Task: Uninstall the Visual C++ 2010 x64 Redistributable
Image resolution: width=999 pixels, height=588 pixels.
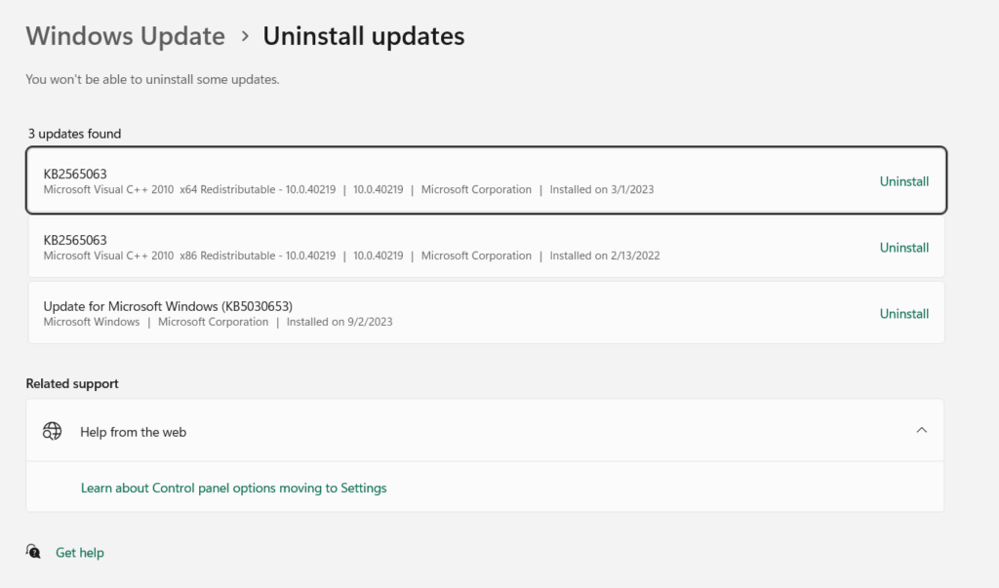Action: [x=903, y=181]
